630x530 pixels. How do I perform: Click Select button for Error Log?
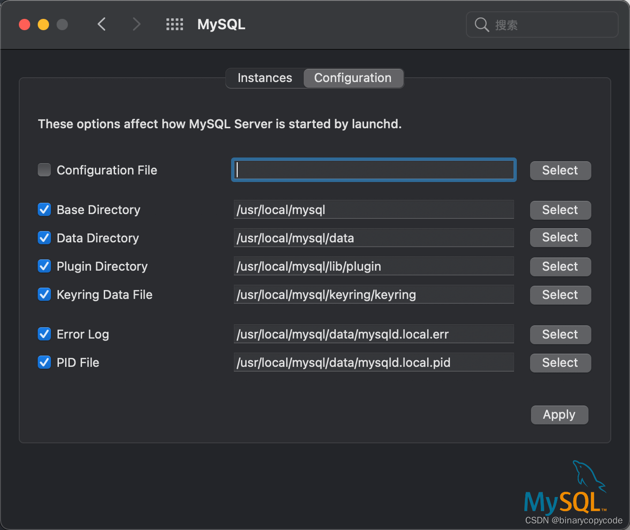560,334
